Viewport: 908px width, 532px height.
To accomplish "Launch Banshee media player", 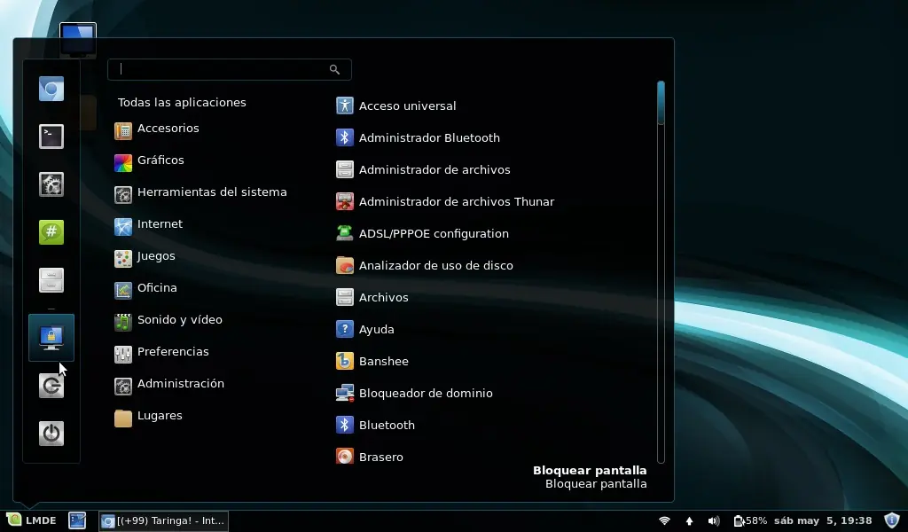I will tap(383, 362).
